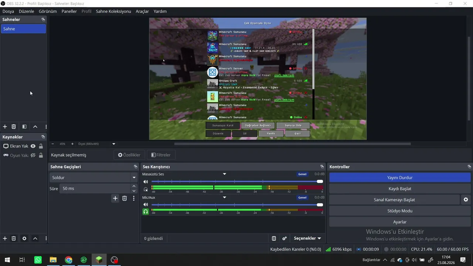Open scene filters icon in Sahneler toolbar
The image size is (473, 266).
coord(24,127)
